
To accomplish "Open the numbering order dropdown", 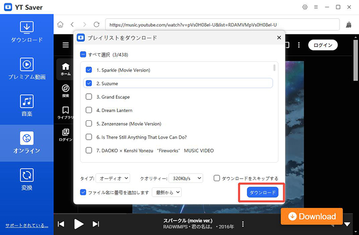I will (166, 192).
